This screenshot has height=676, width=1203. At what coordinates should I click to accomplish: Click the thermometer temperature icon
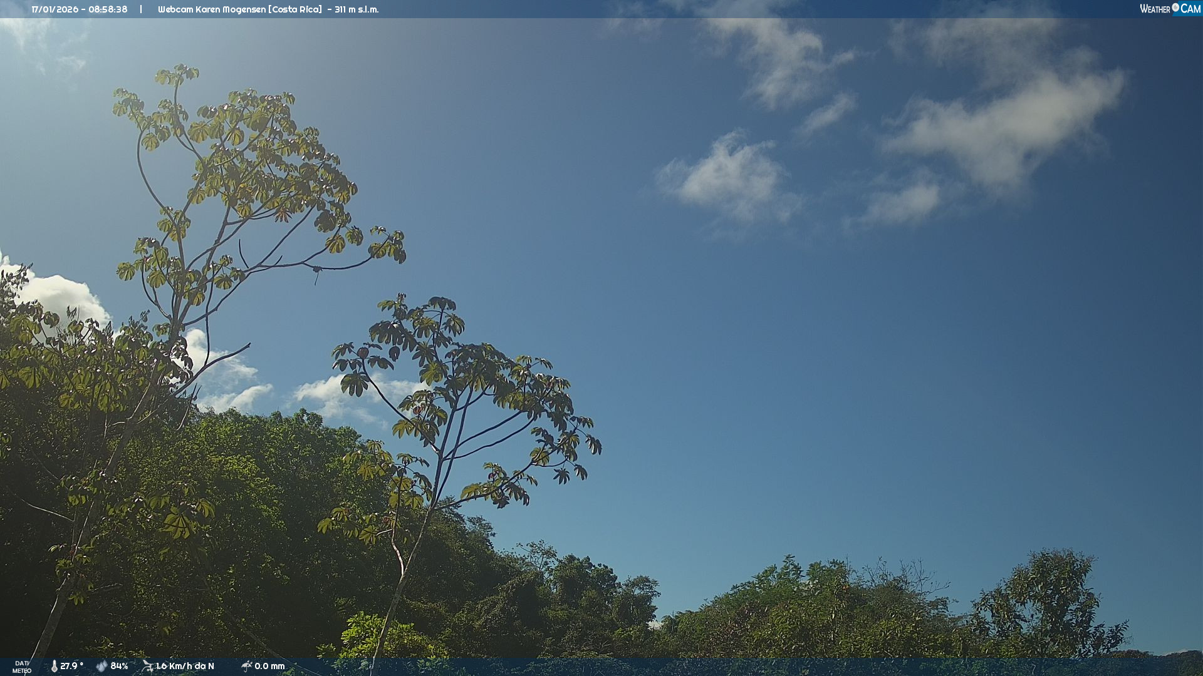(54, 666)
